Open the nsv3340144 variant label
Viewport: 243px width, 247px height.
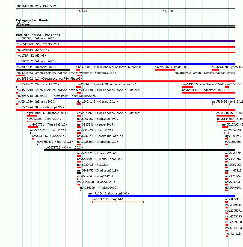click(233, 205)
